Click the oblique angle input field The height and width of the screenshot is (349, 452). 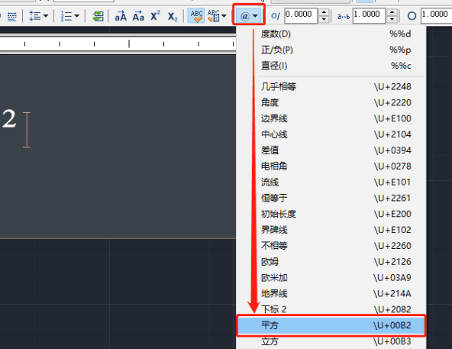pyautogui.click(x=301, y=15)
